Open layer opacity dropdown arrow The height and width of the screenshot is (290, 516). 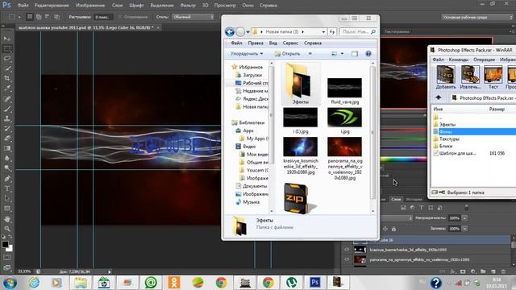[x=464, y=218]
